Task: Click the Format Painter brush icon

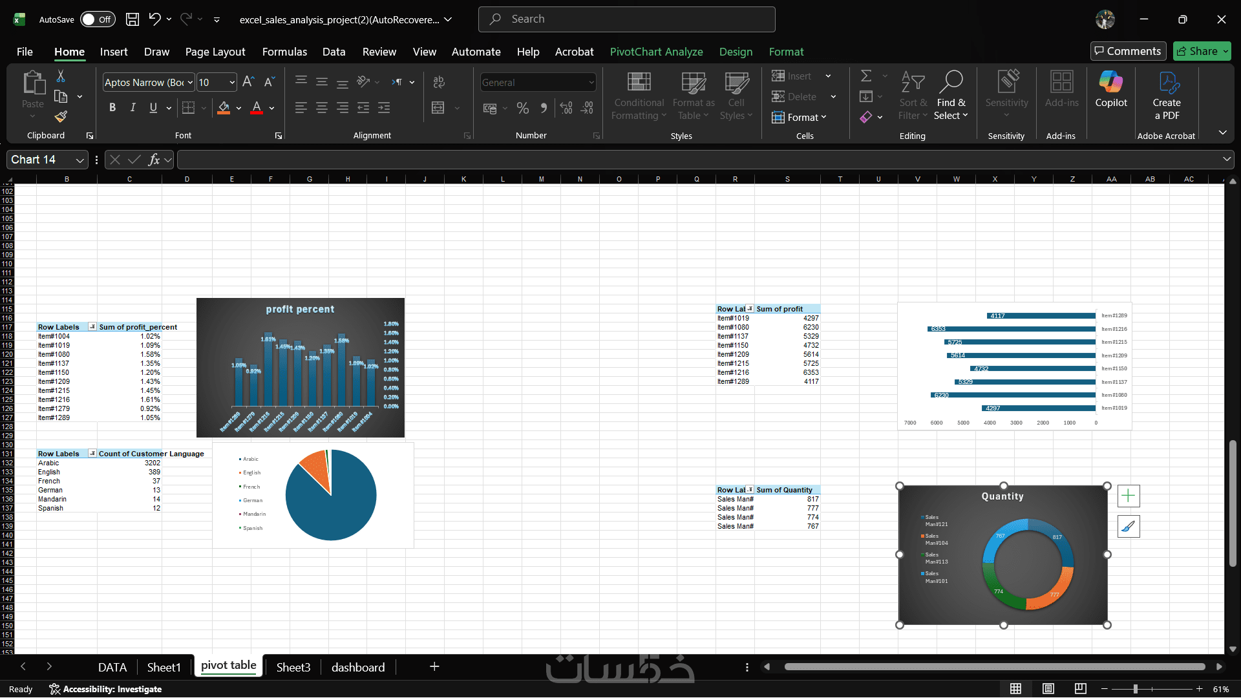Action: (x=61, y=116)
